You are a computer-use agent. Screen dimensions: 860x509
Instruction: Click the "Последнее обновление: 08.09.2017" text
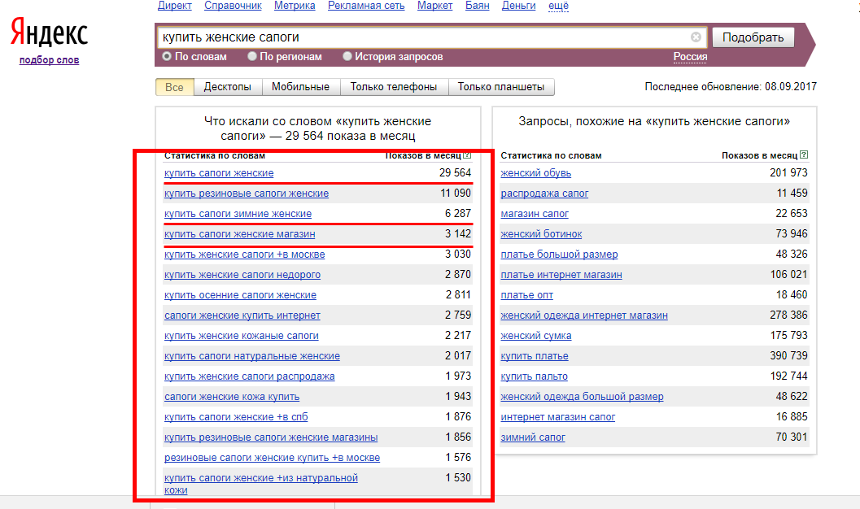[731, 86]
